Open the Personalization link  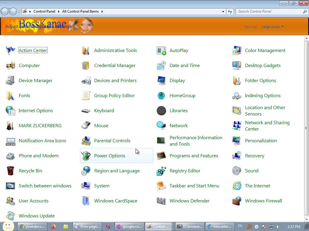261,141
